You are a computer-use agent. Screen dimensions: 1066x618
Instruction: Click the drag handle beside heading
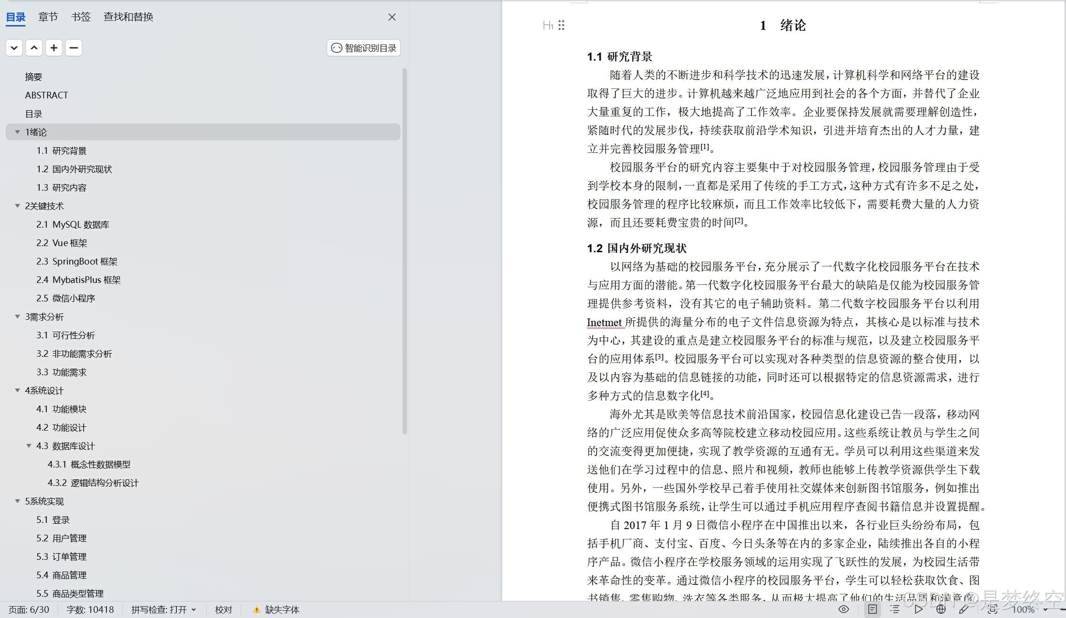click(561, 25)
